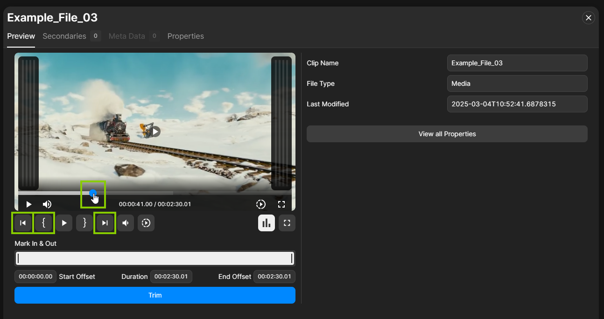Expand the trim player to fullscreen
Viewport: 604px width, 319px height.
click(x=287, y=223)
